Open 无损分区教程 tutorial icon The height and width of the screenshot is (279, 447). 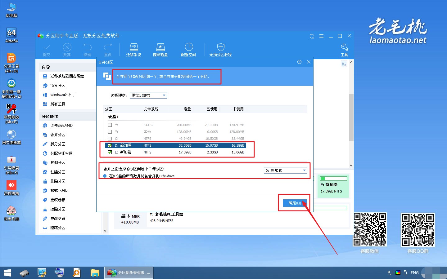point(220,50)
